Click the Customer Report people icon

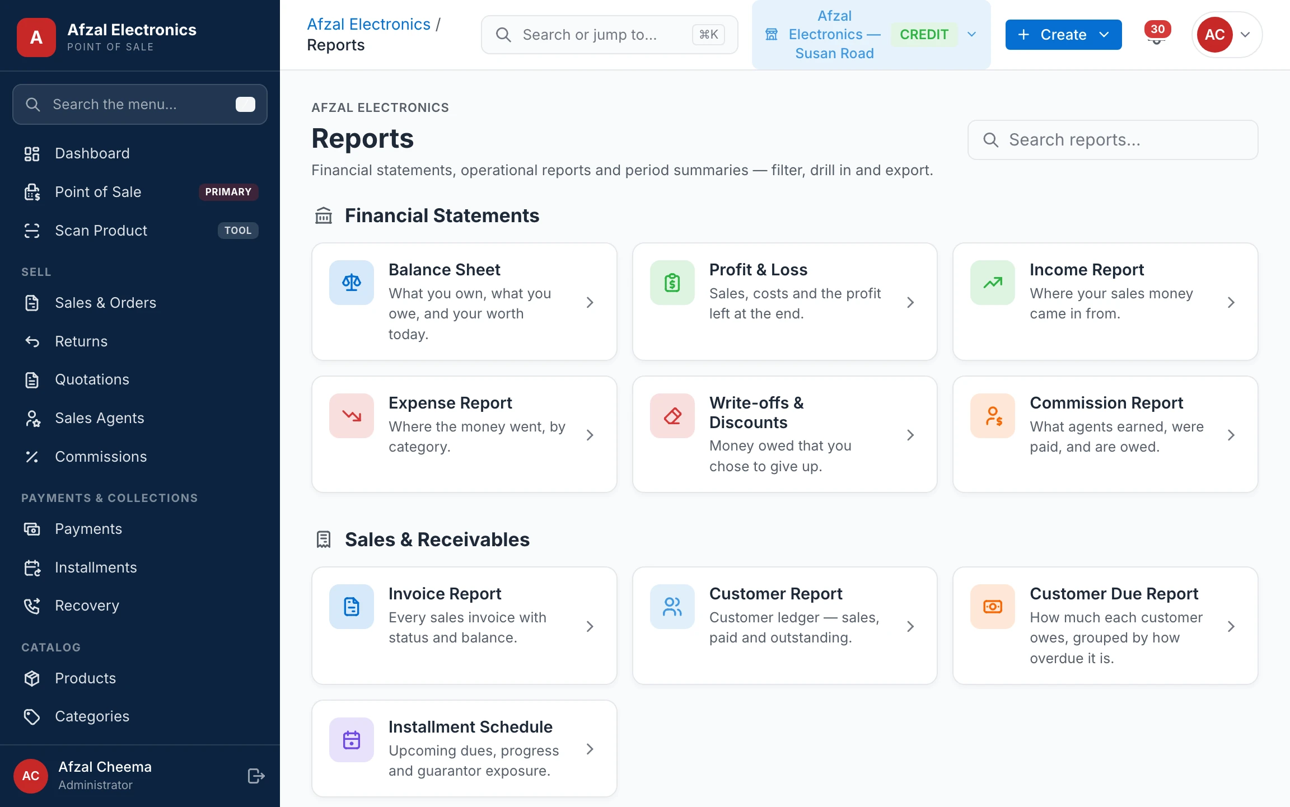tap(672, 607)
